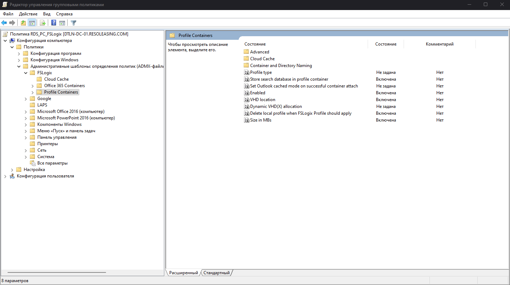Open the Действие menu
510x285 pixels.
click(x=28, y=14)
